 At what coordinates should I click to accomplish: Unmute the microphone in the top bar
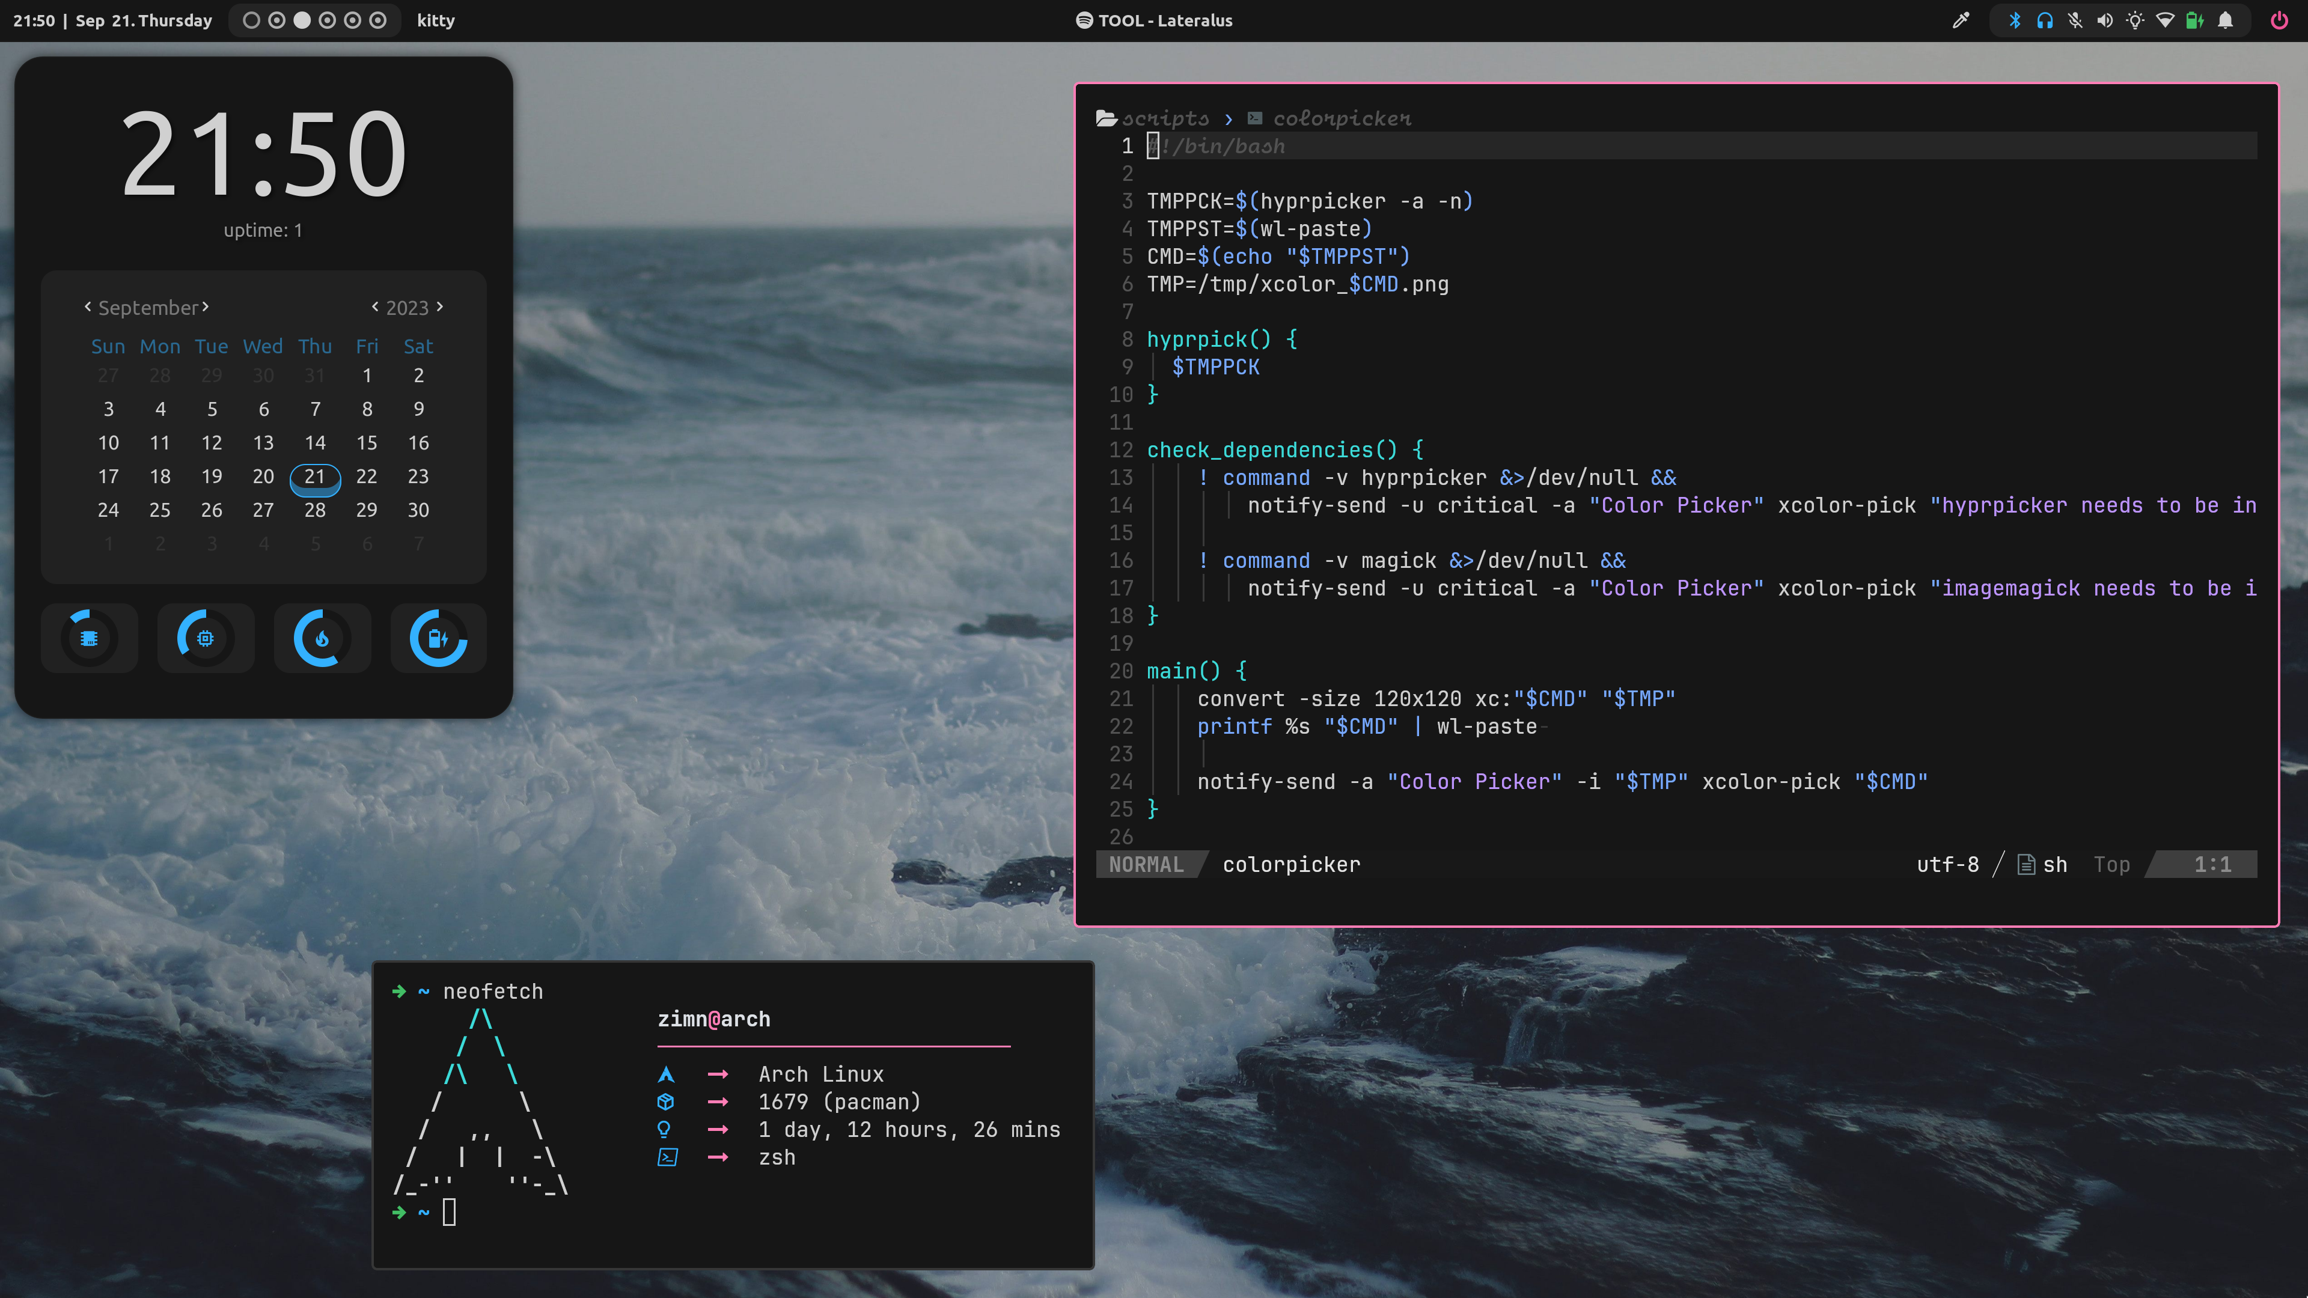pos(2075,20)
